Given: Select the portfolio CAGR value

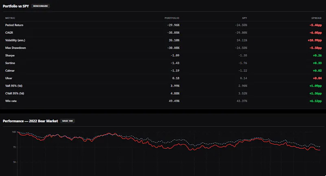Looking at the screenshot, I should tap(173, 33).
